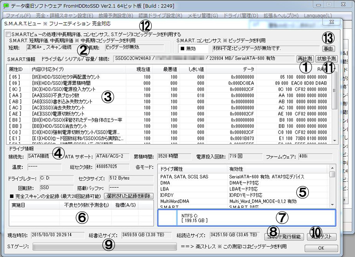Click the ドライブ属性 list scrollbar thumb
The width and height of the screenshot is (355, 257).
point(332,174)
